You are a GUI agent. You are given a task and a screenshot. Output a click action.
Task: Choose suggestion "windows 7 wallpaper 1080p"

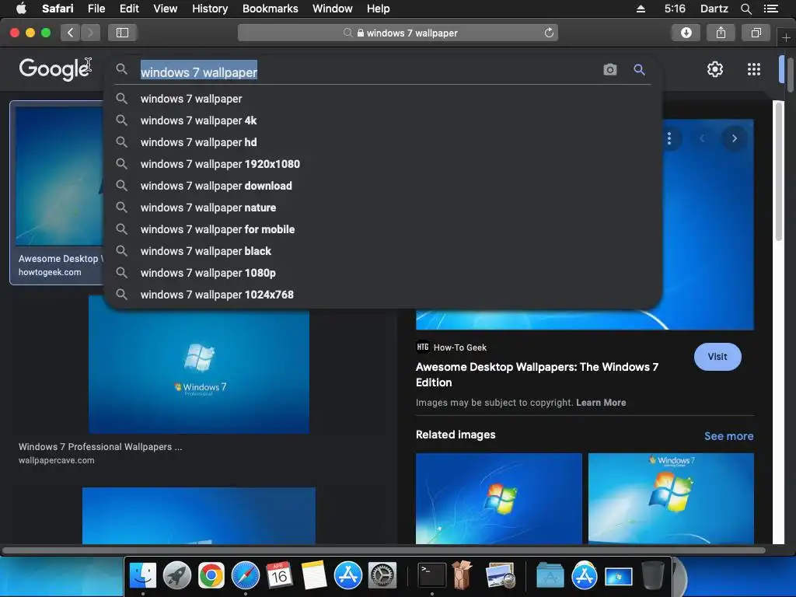tap(383, 273)
